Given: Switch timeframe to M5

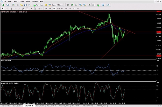Looking at the screenshot, I should (50, 9).
